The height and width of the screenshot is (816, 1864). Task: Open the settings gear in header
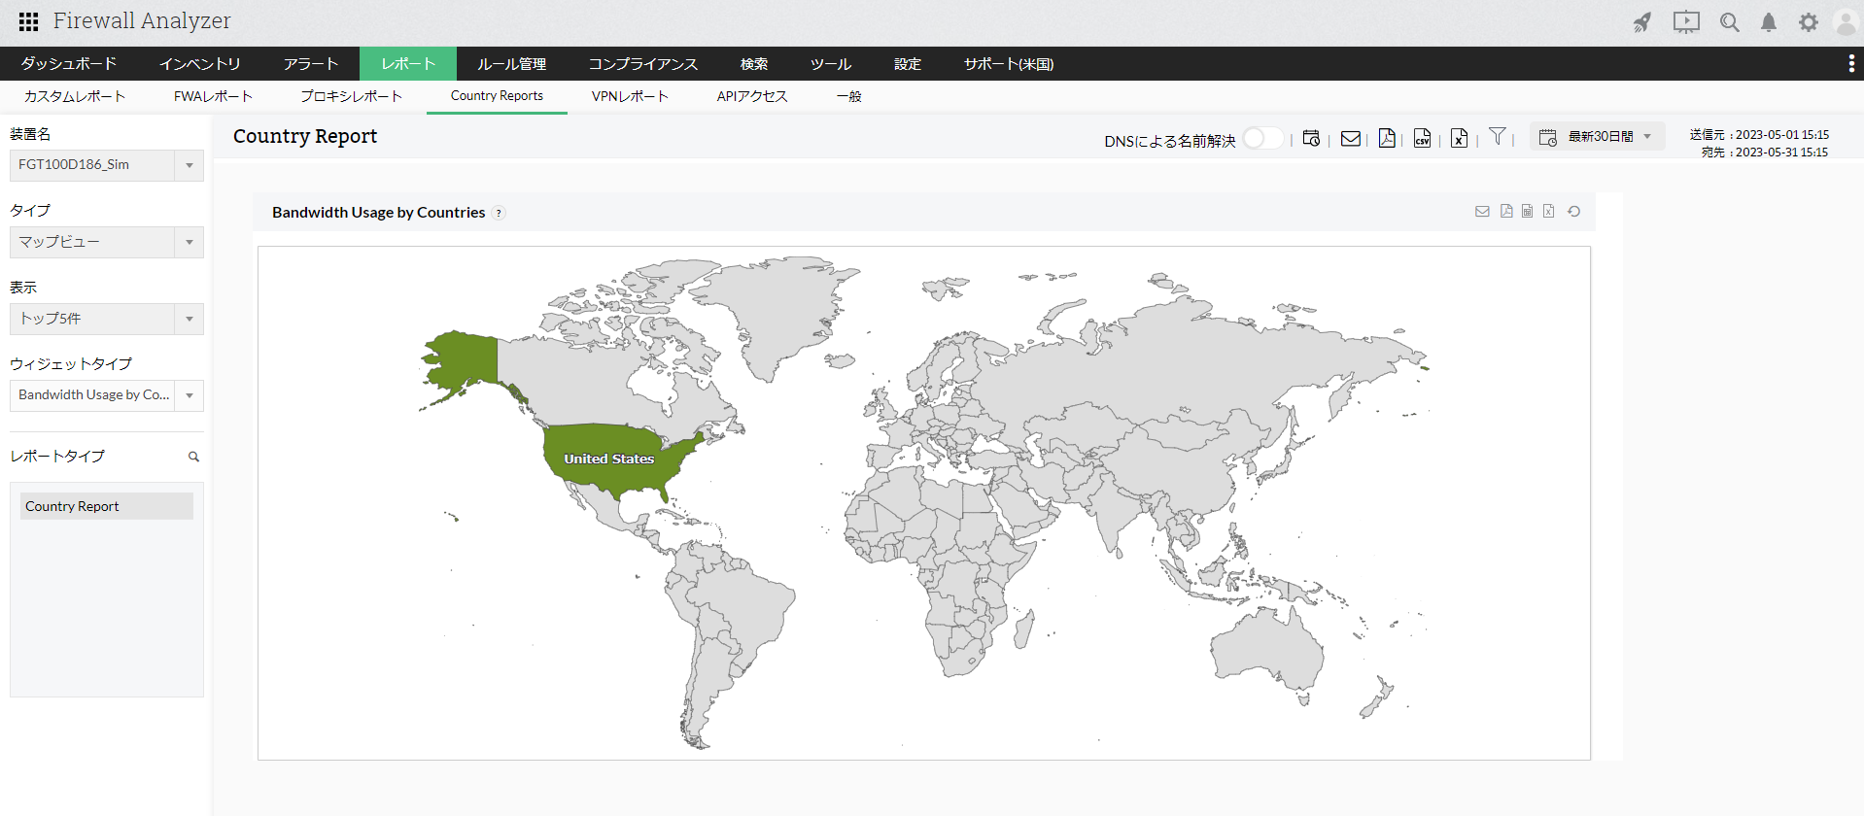[1808, 22]
